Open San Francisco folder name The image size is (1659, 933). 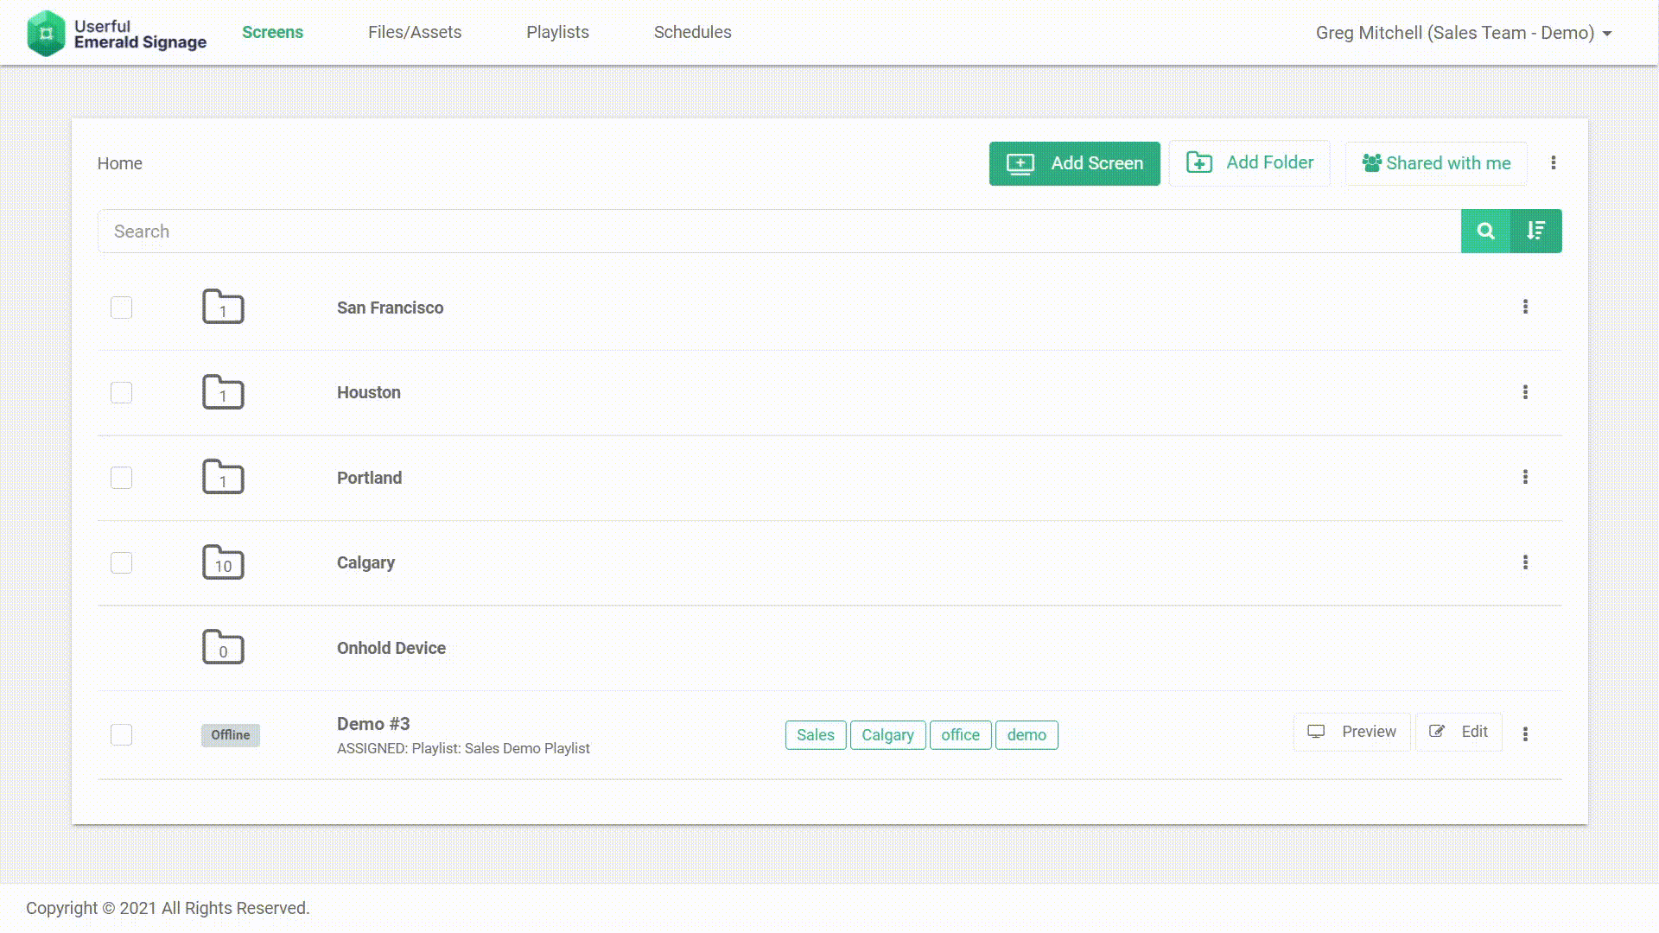point(390,308)
